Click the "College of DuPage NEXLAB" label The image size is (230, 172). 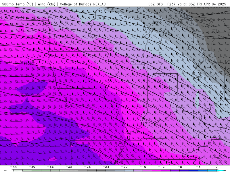pos(83,4)
